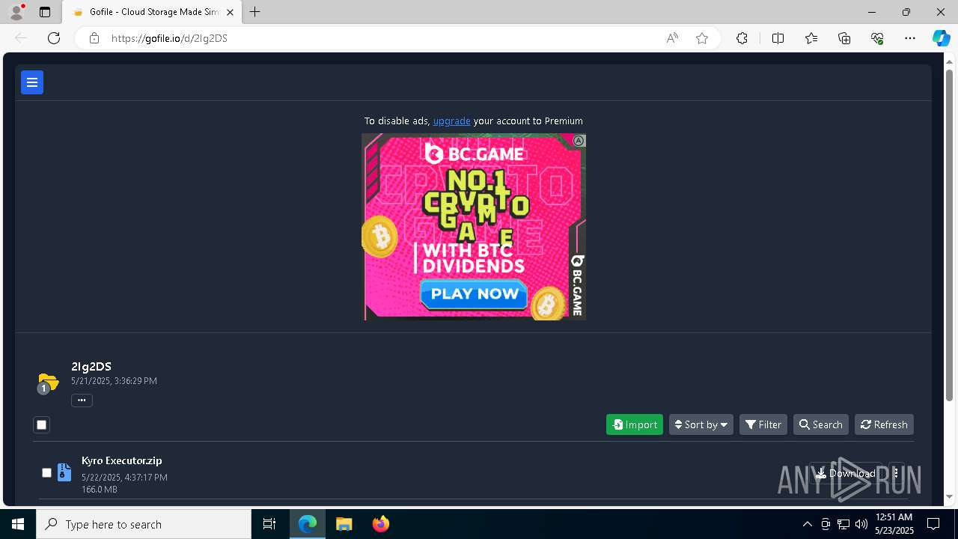Click the Search files button
The image size is (958, 539).
click(x=820, y=424)
